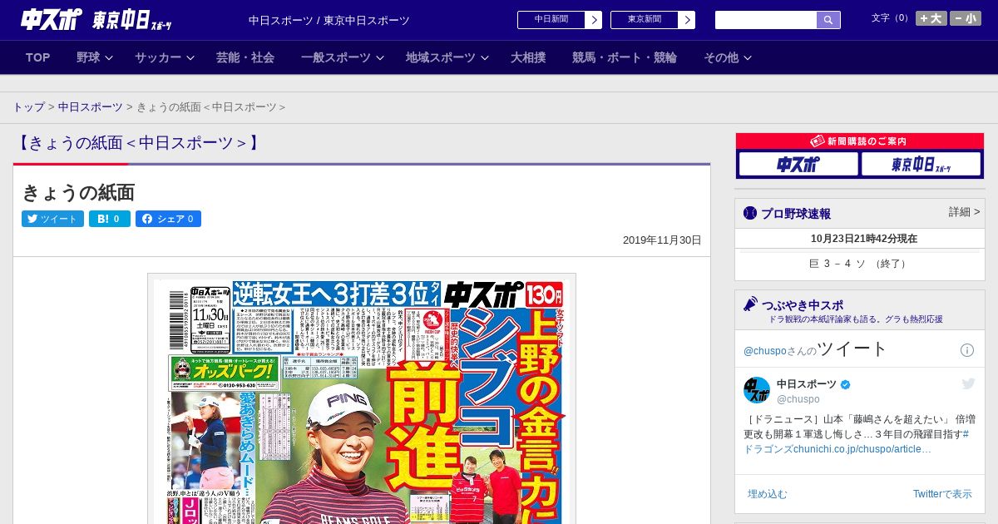Click 中日スポーツ breadcrumb link
The image size is (998, 524).
90,107
